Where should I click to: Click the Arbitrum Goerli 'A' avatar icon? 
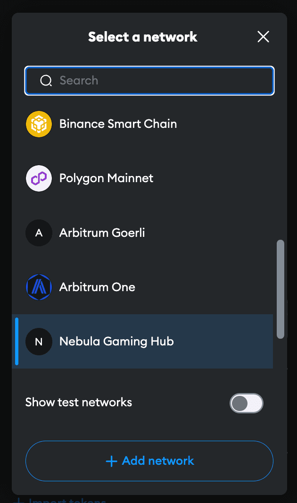39,233
